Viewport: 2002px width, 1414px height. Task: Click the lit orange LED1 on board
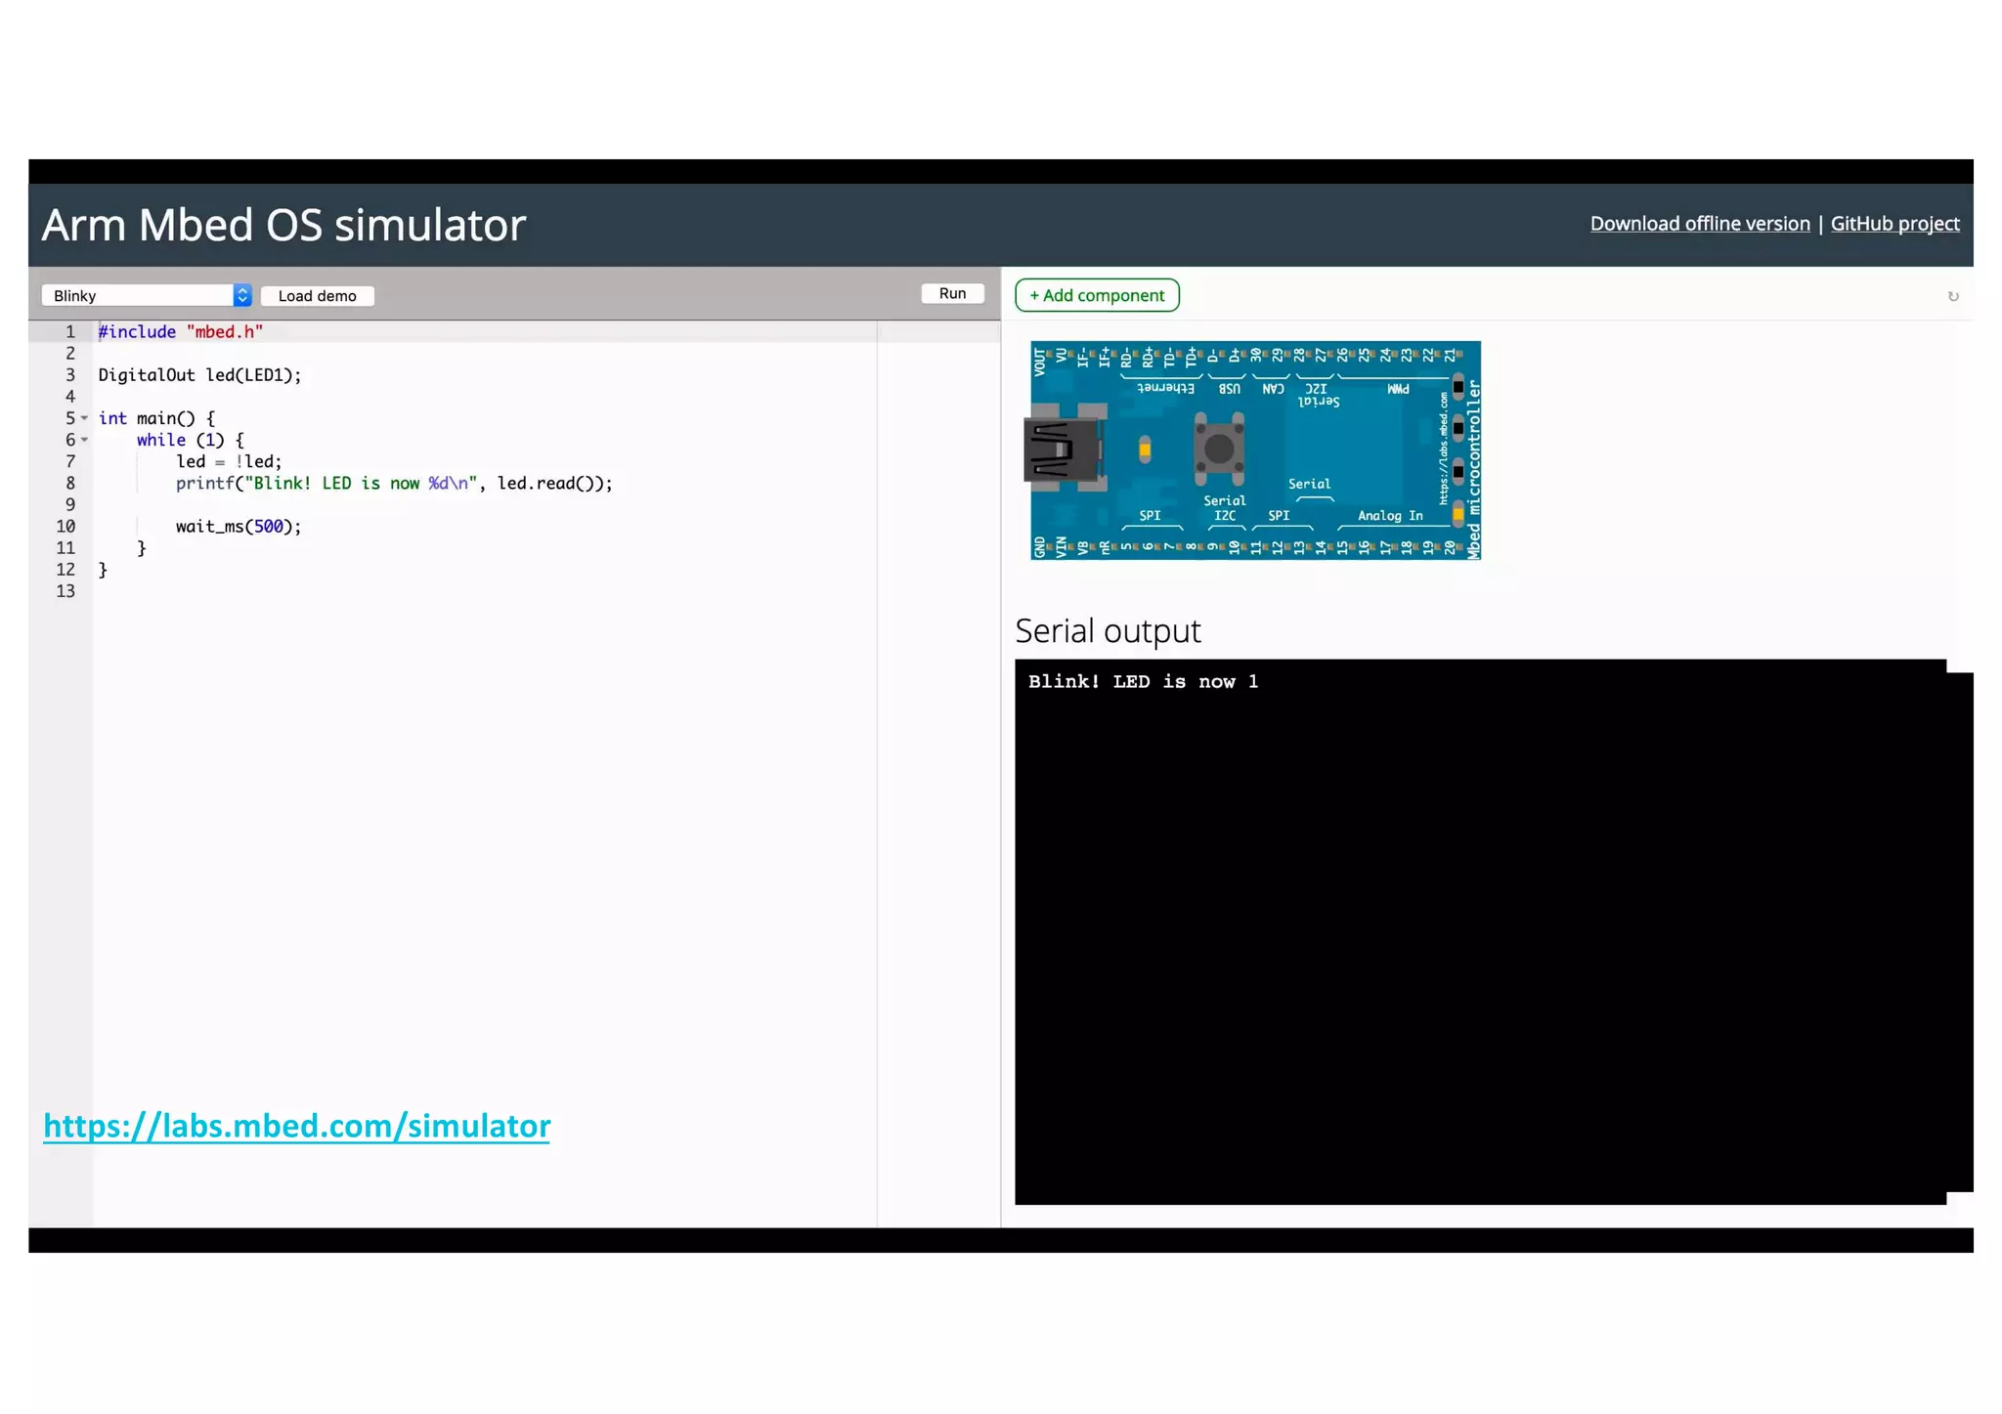point(1458,514)
